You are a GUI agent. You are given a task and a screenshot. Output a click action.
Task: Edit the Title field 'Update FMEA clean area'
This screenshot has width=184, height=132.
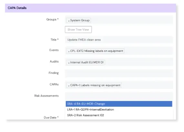click(x=119, y=40)
